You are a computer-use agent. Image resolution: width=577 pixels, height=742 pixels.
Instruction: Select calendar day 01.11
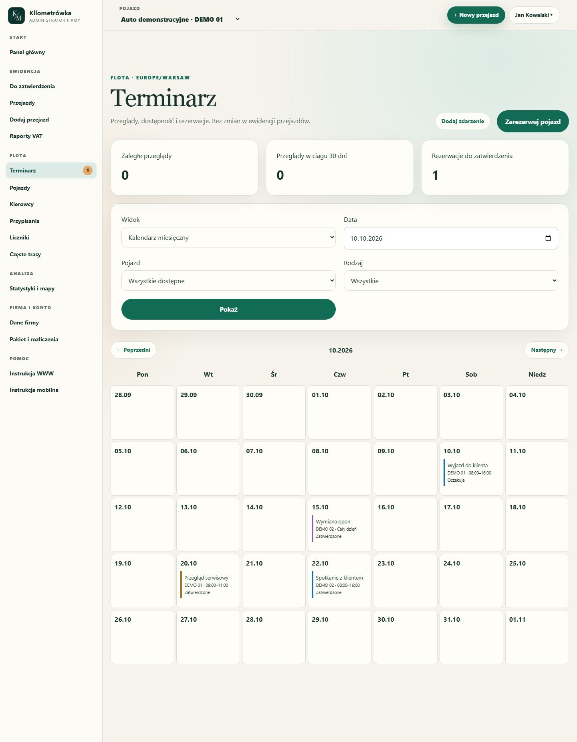(x=537, y=637)
